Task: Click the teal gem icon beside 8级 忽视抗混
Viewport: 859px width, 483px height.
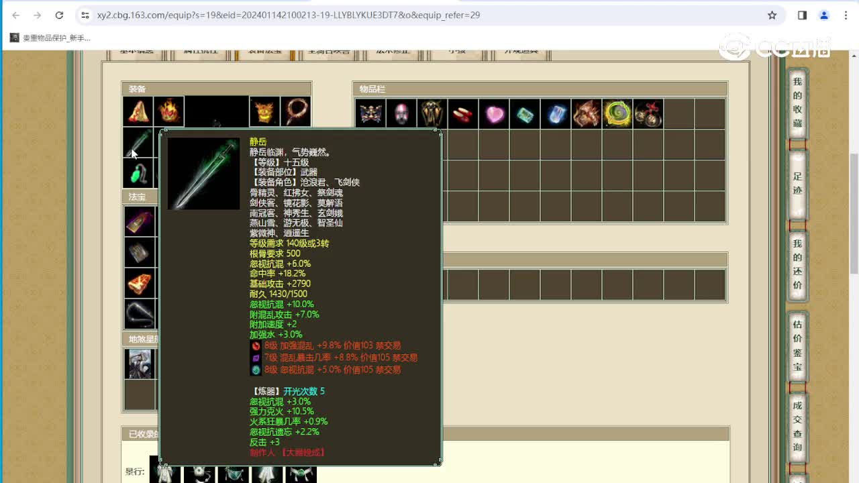Action: pos(256,370)
